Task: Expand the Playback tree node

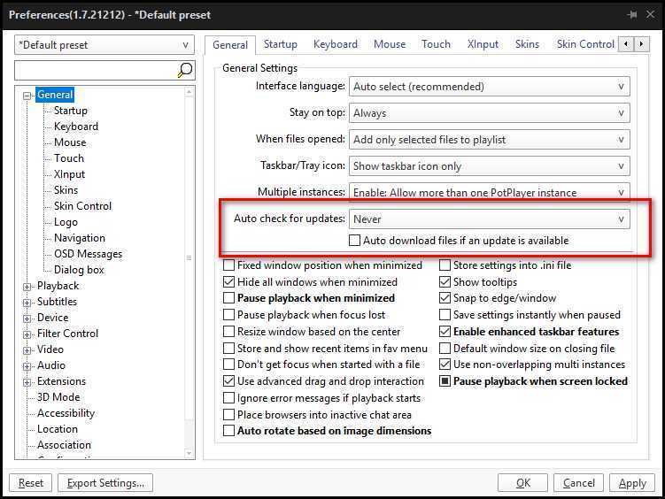Action: point(27,287)
